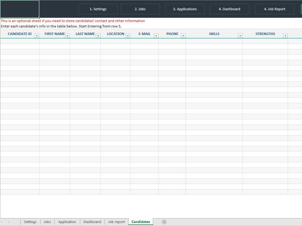Switch to the Application sheet tab
Viewport: 302px width, 226px height.
point(67,222)
